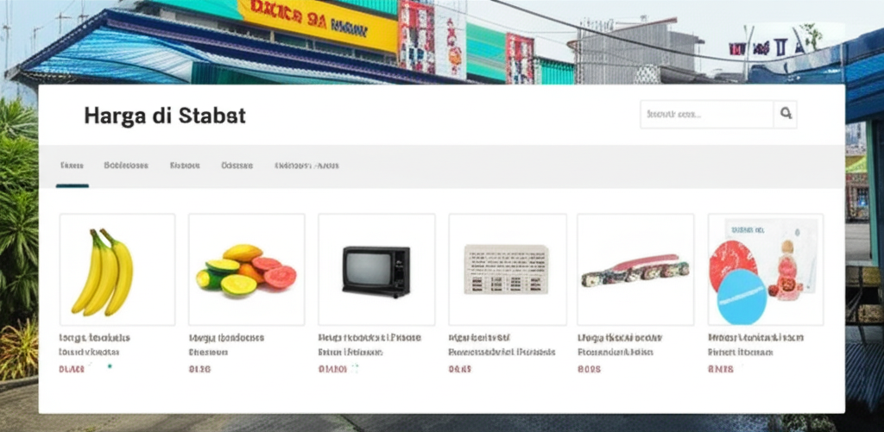Open the last, longest-labeled navigation tab

[x=306, y=166]
